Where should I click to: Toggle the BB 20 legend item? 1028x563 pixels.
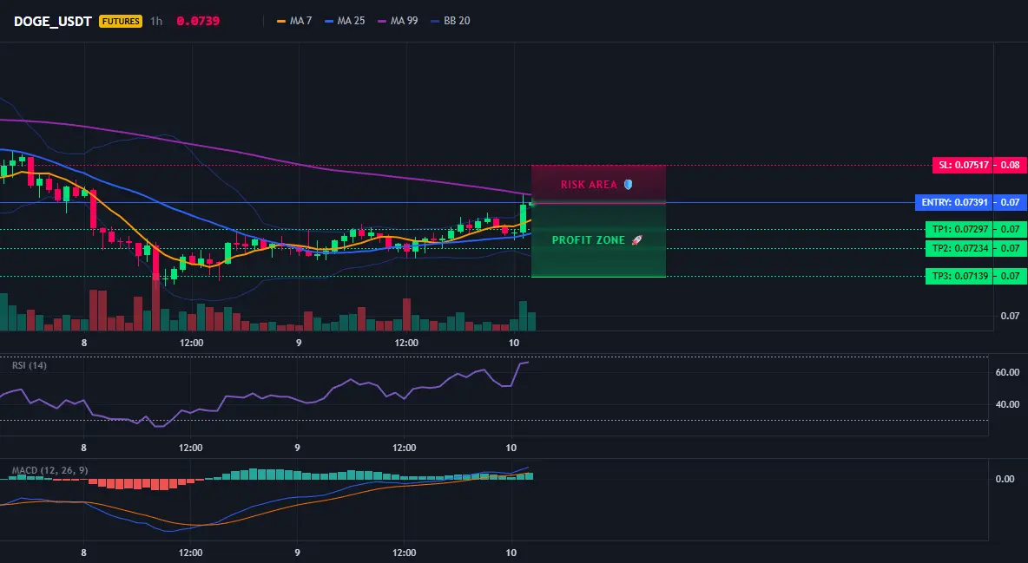pyautogui.click(x=451, y=21)
